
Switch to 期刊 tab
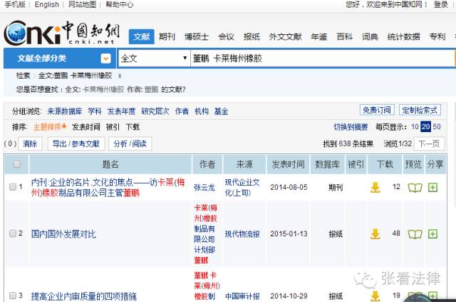(x=167, y=36)
